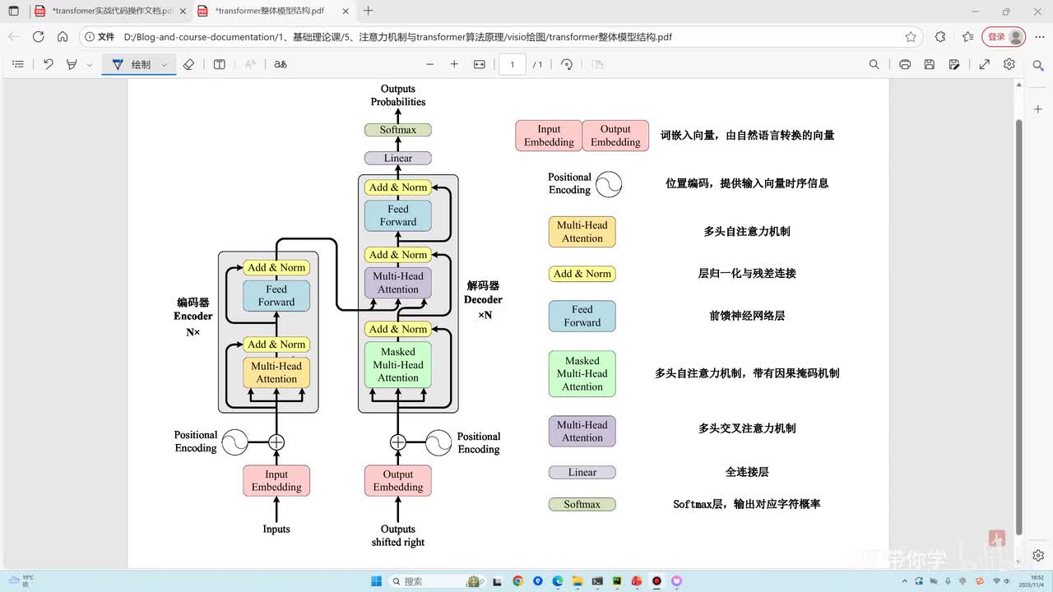The image size is (1053, 592).
Task: Click the page number input field
Action: 513,64
